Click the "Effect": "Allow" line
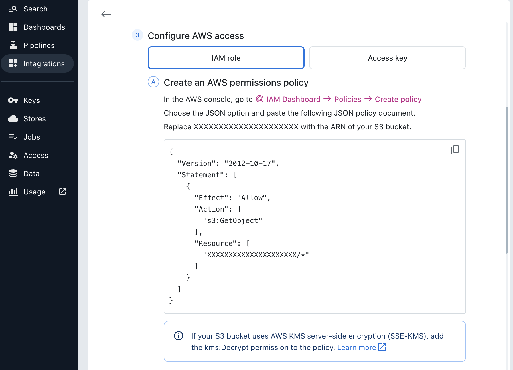This screenshot has height=370, width=513. click(x=232, y=198)
